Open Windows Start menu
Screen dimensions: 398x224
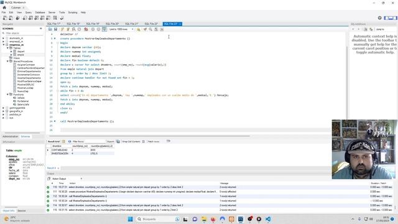coord(130,219)
